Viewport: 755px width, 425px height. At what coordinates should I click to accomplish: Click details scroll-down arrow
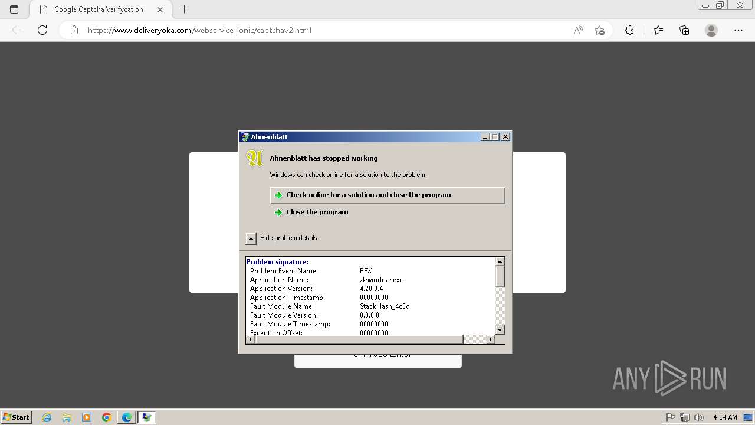click(x=500, y=330)
